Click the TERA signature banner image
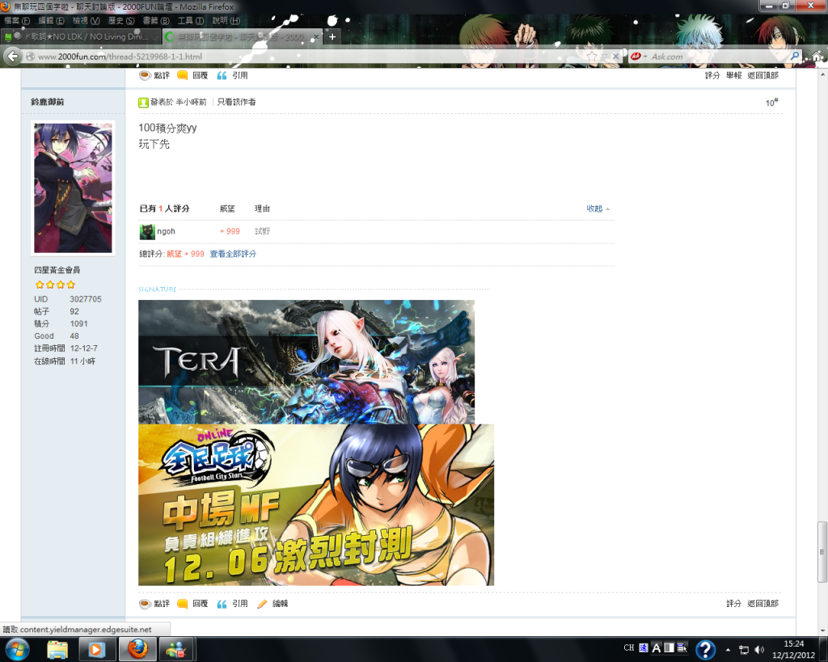 (306, 361)
